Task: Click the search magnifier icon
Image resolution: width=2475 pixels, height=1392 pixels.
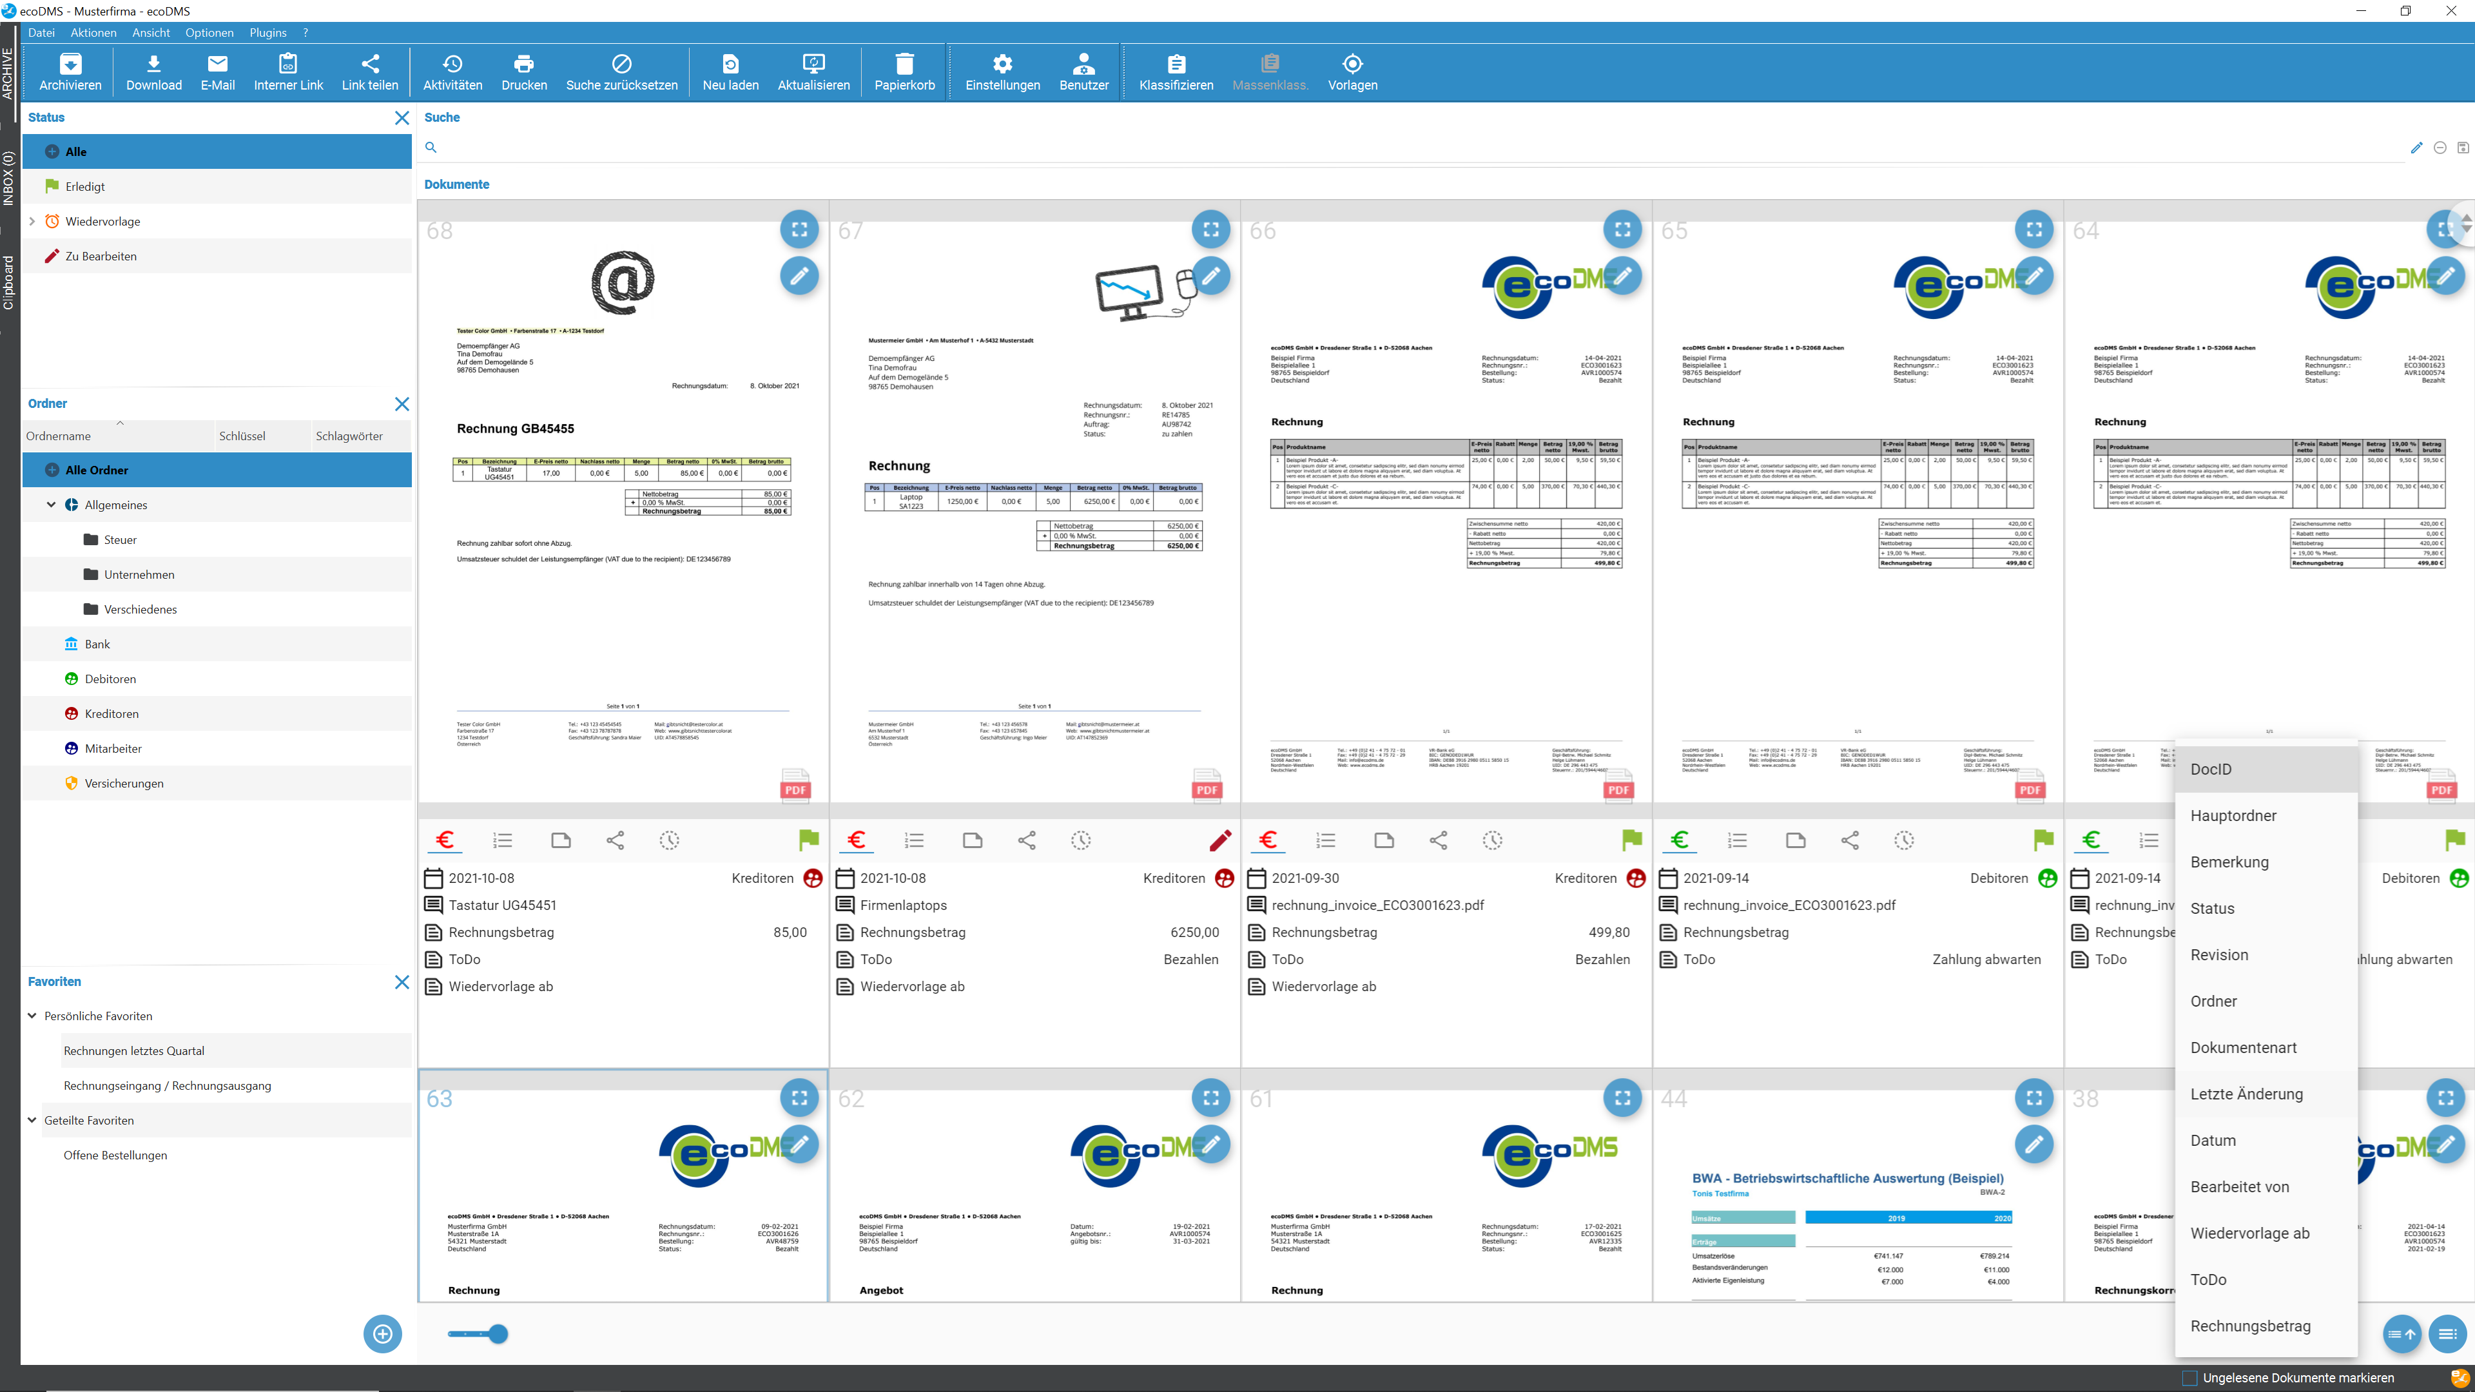Action: (431, 147)
